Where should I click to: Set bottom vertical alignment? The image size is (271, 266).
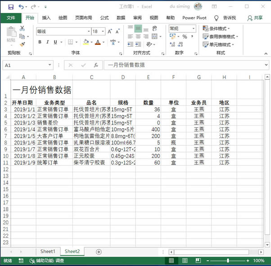coord(146,29)
